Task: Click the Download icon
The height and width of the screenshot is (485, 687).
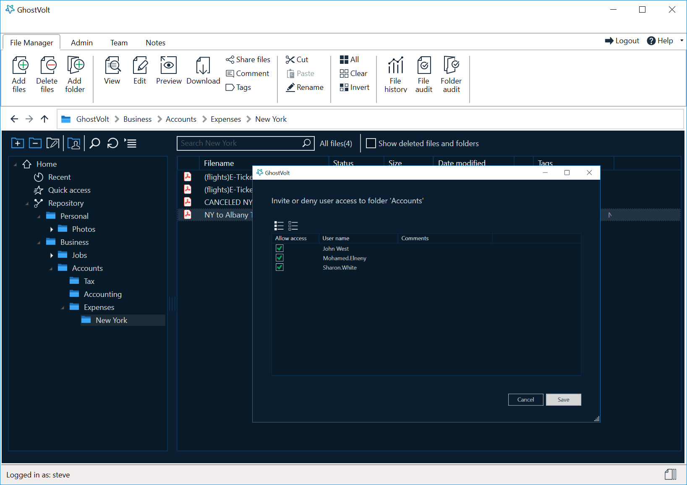Action: pyautogui.click(x=203, y=71)
